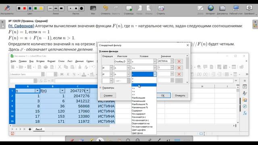Open the autofilter dropdown in f(n) header

point(62,91)
